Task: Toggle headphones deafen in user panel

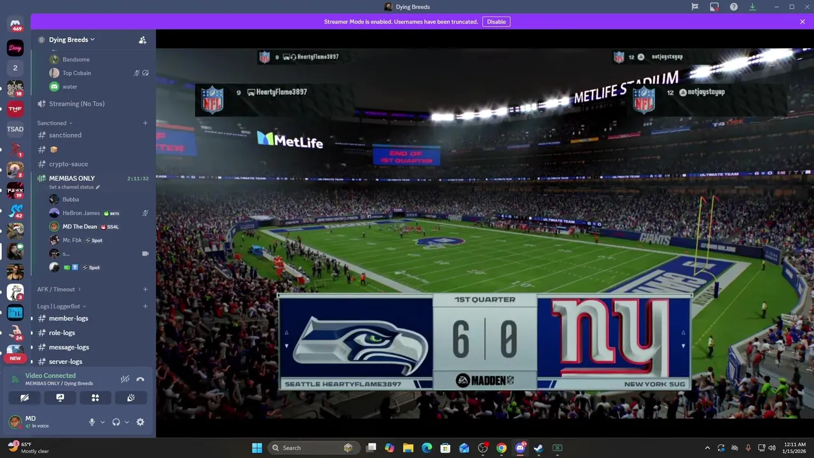Action: click(116, 422)
